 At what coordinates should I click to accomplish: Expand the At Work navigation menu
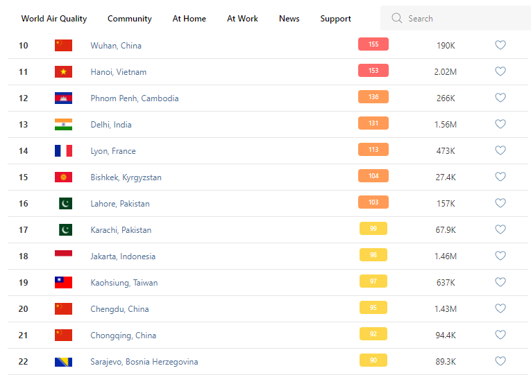[x=242, y=19]
